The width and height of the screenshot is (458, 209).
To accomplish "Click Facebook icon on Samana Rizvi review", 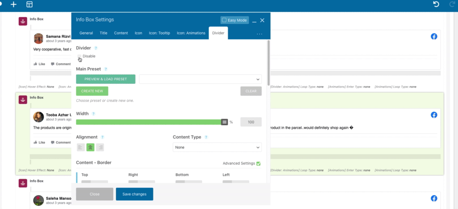I will click(x=434, y=37).
